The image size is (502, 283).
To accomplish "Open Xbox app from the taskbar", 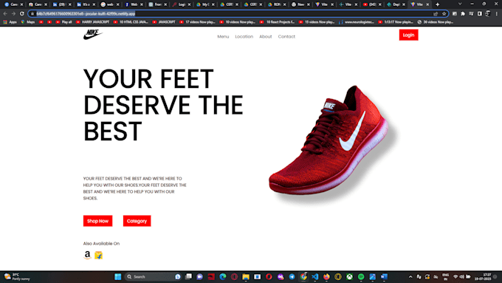I will (350, 276).
